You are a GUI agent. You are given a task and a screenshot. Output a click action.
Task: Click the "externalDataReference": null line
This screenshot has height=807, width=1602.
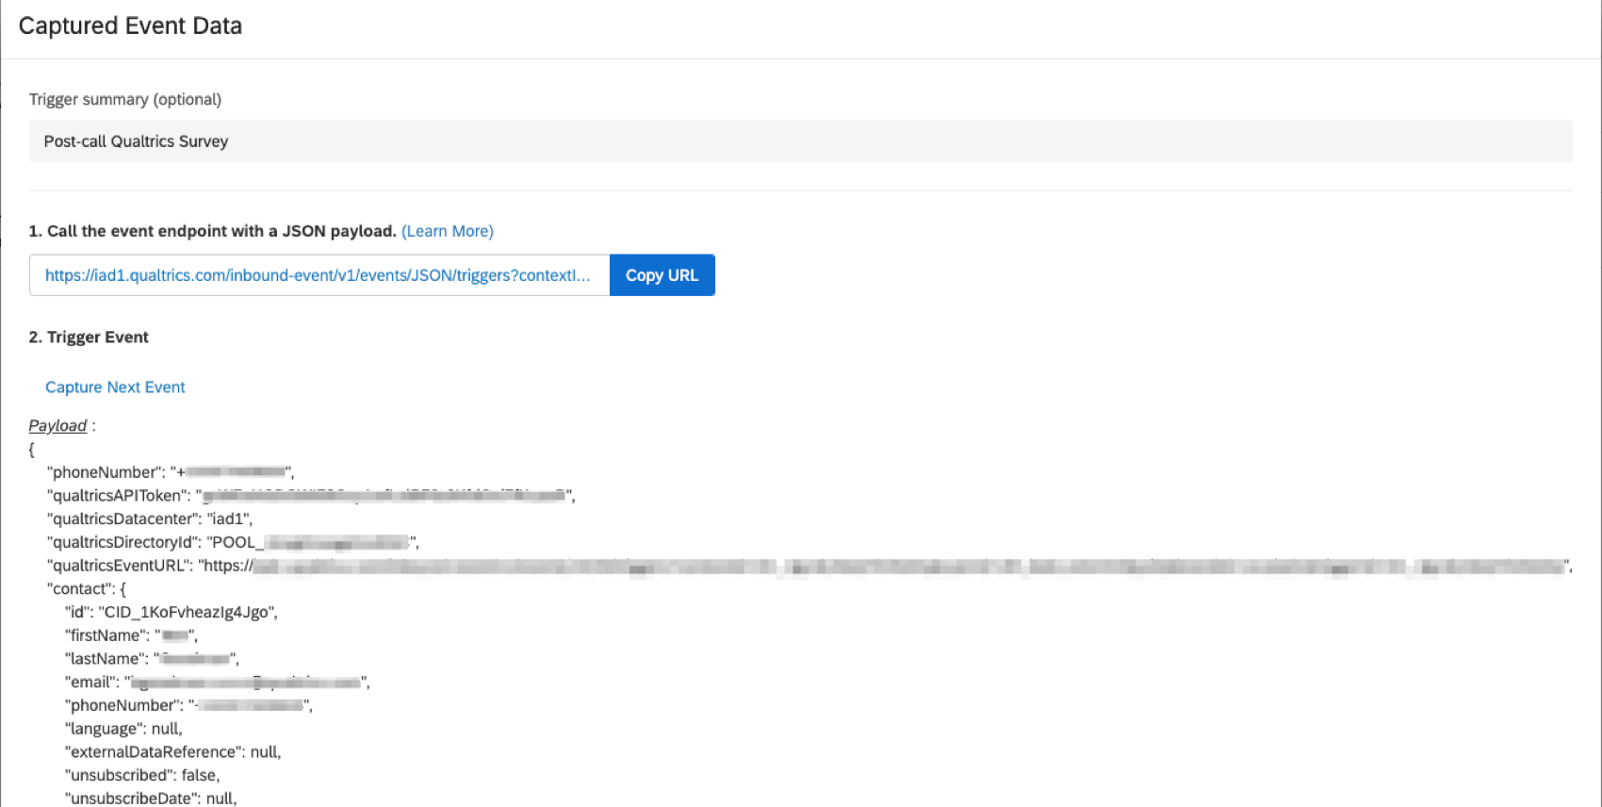[173, 752]
